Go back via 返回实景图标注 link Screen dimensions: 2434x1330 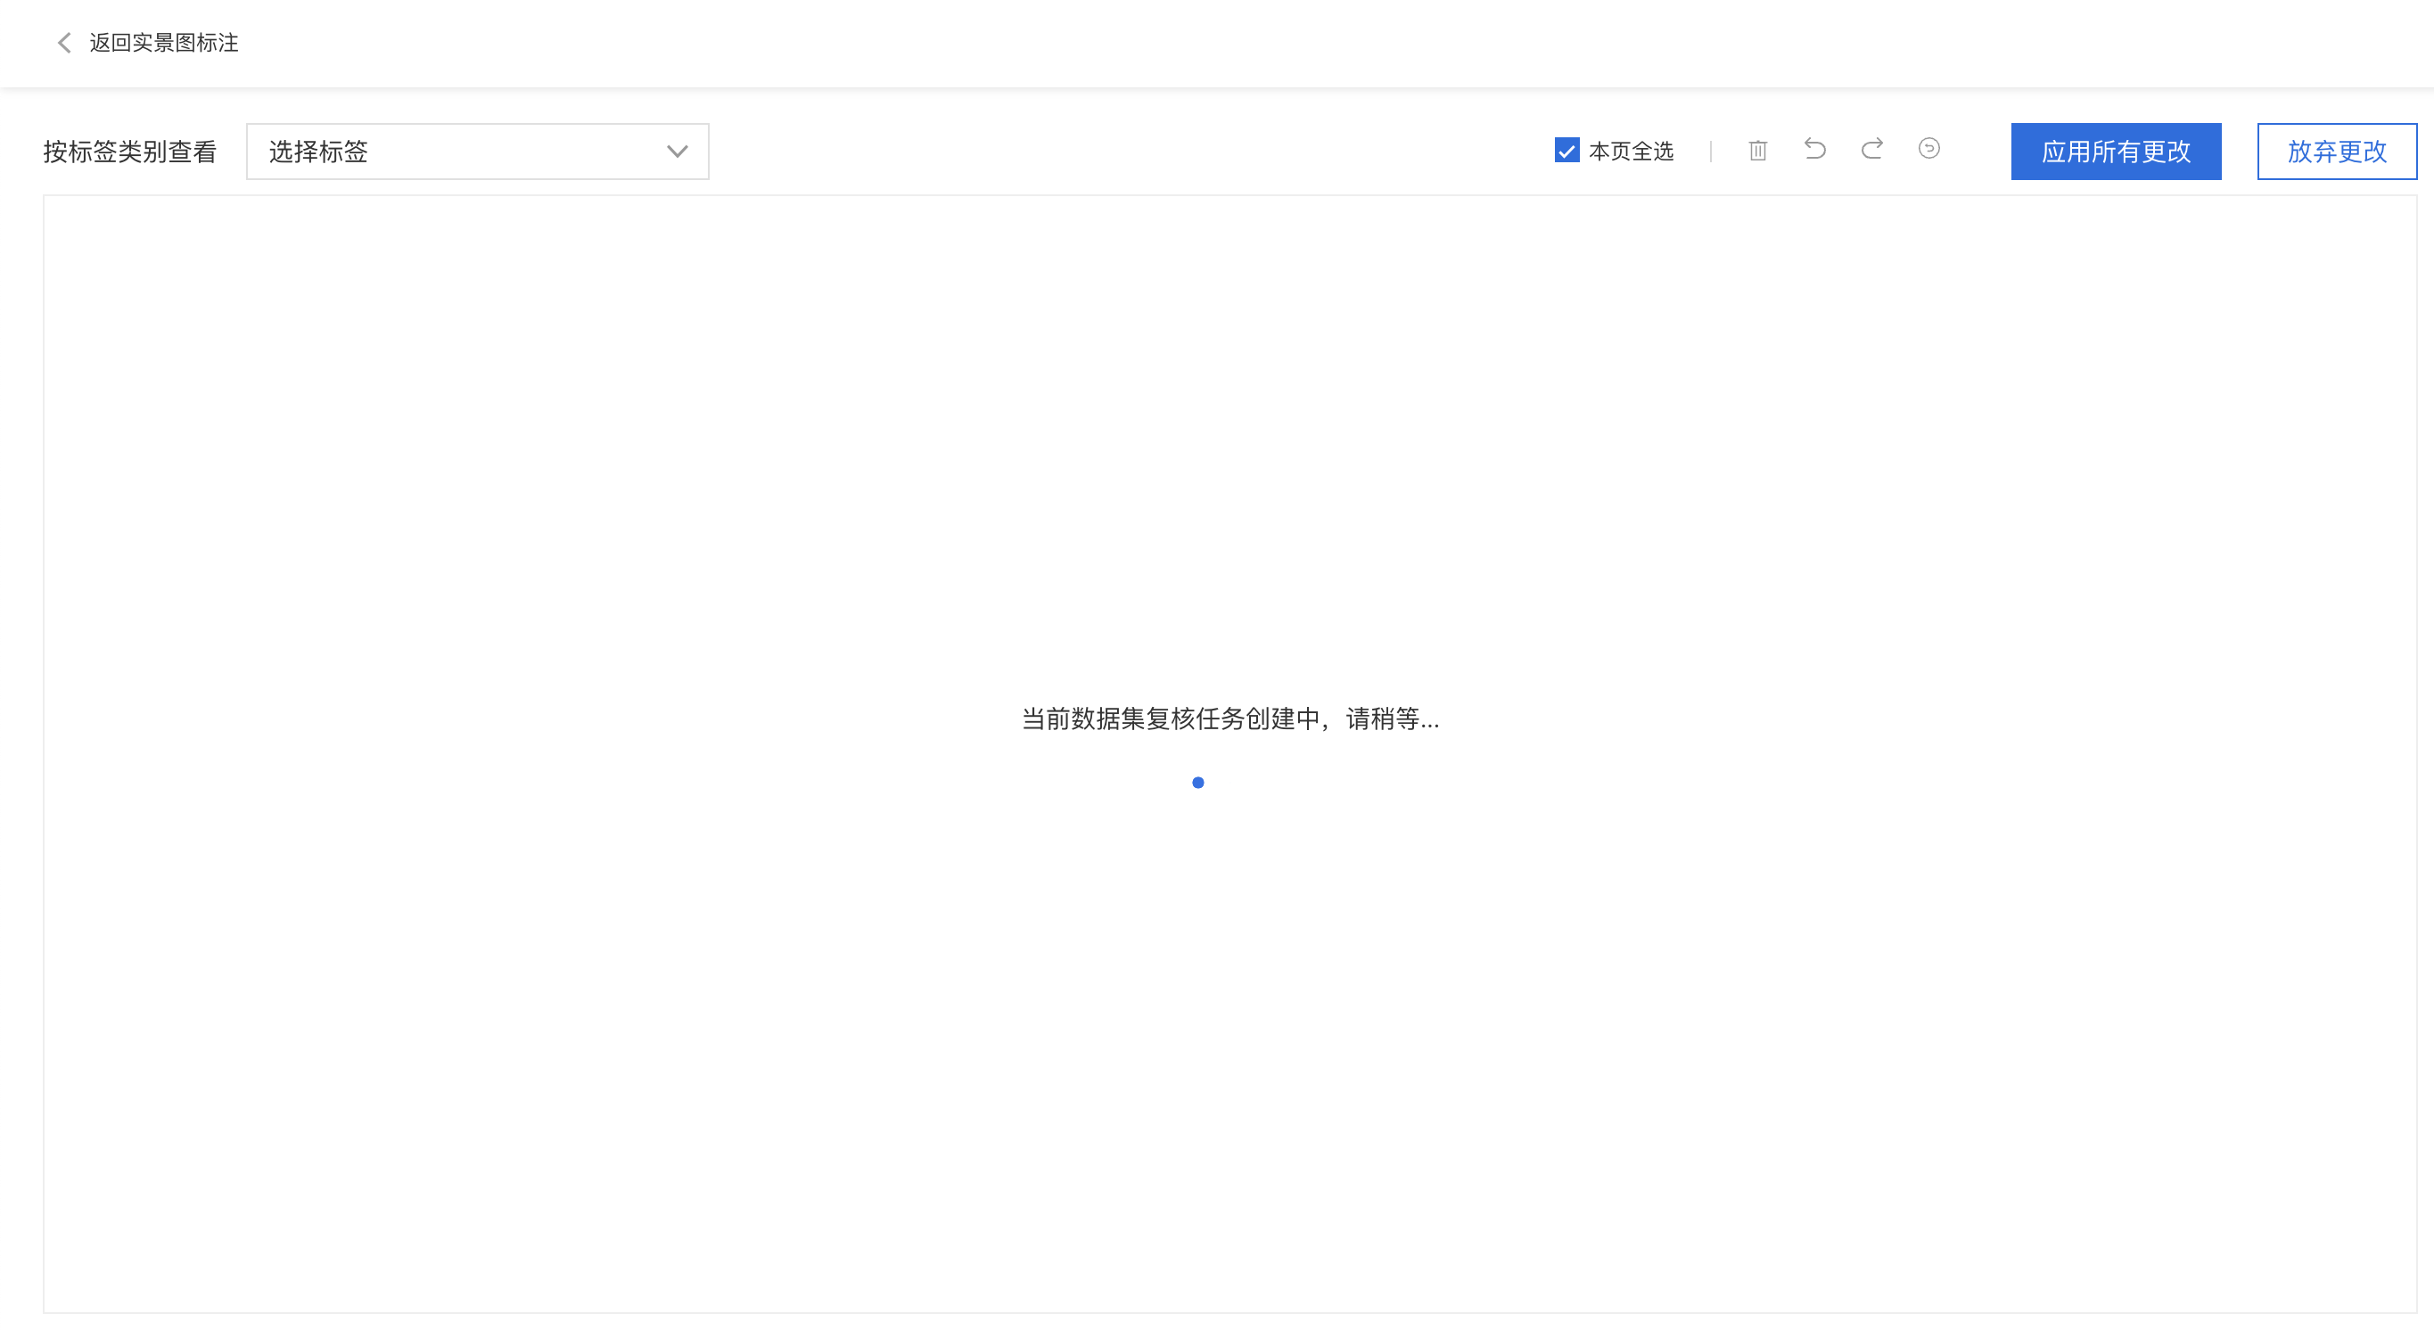click(x=163, y=43)
